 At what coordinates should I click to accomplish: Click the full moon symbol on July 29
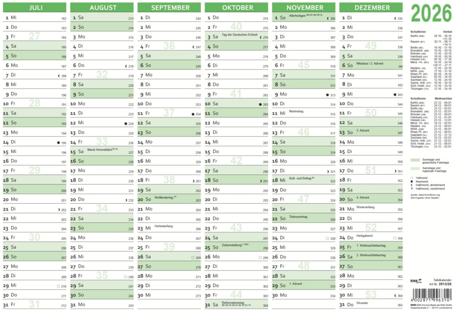58,286
